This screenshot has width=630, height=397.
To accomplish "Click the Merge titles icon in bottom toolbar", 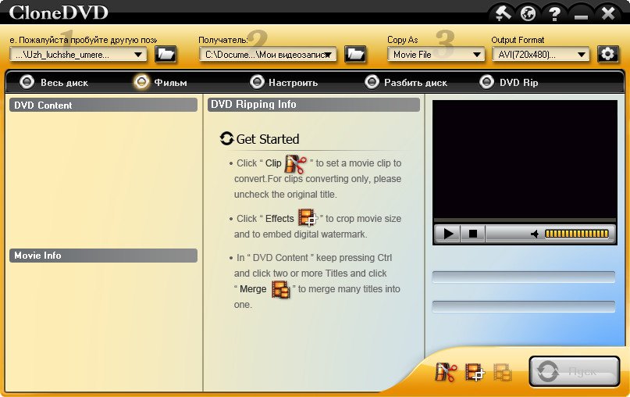I will (x=503, y=372).
